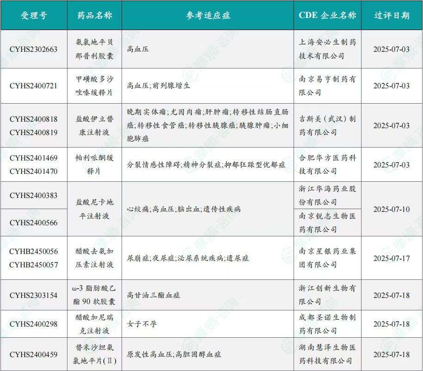Select acceptance number CYHB2450056
The width and height of the screenshot is (423, 371).
[x=33, y=251]
